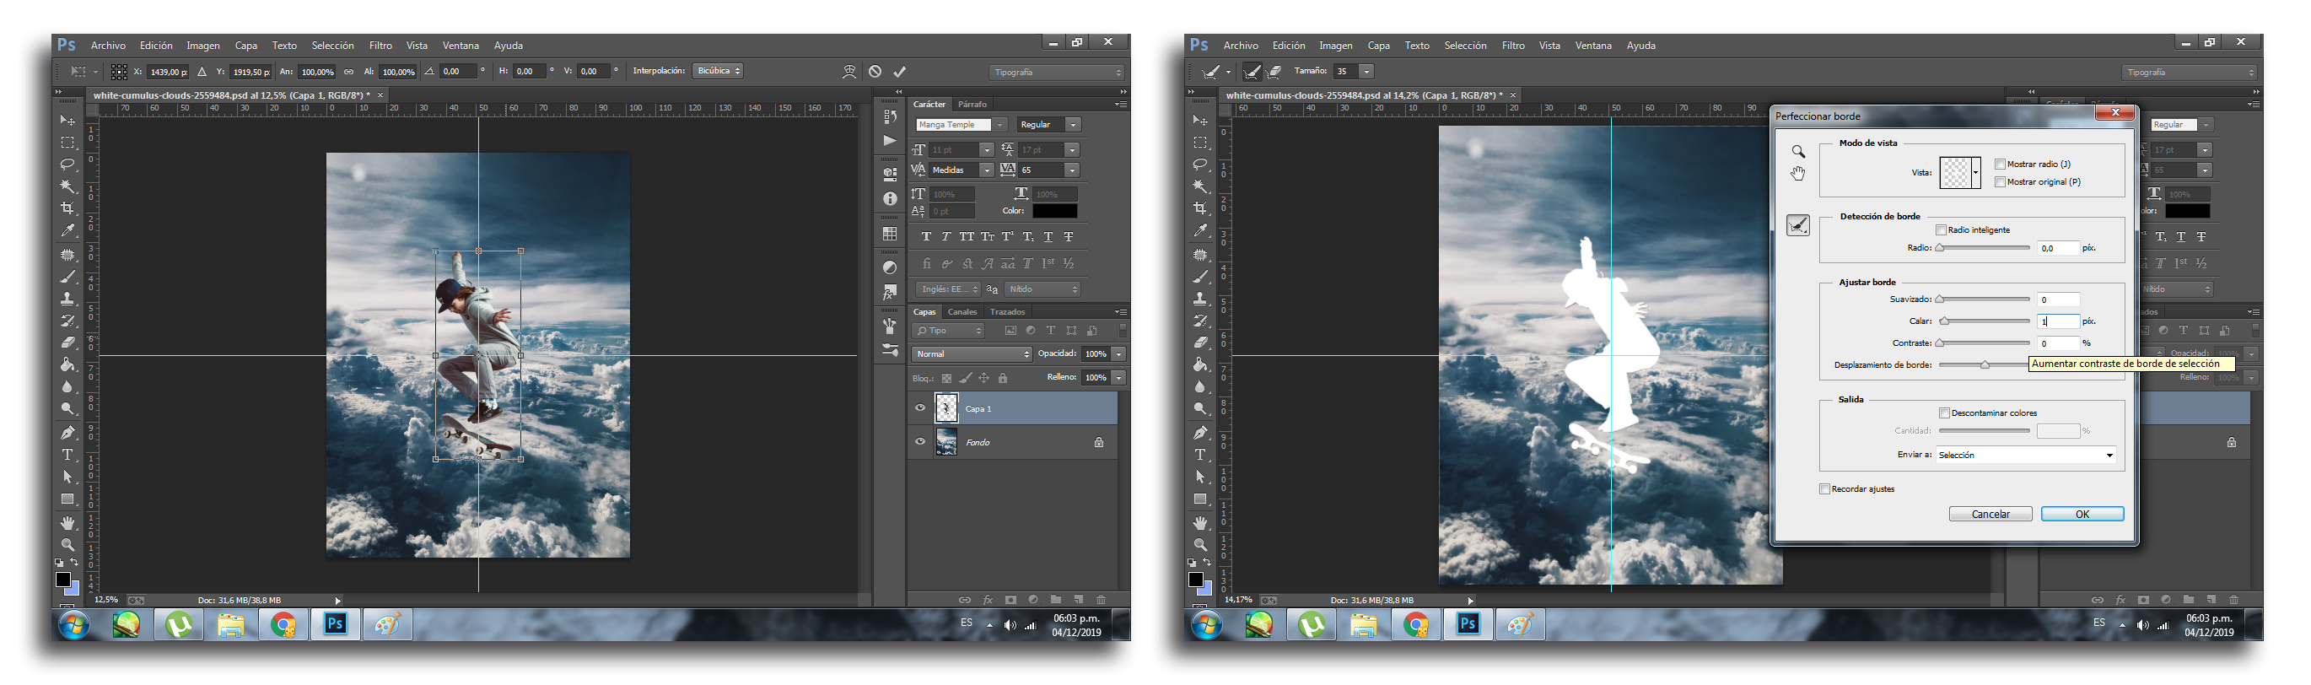This screenshot has height=685, width=2311.
Task: Select the Pen tool in right window toolbox
Action: [x=1200, y=433]
